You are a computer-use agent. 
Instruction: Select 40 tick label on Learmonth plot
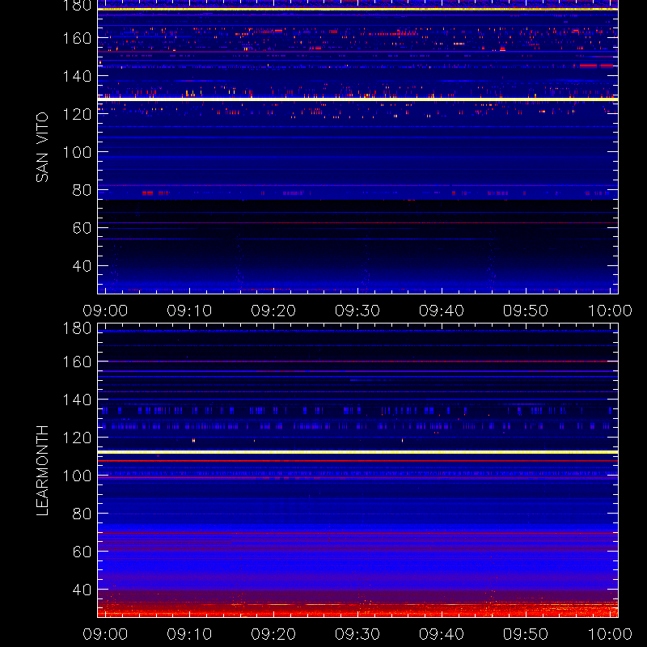82,590
